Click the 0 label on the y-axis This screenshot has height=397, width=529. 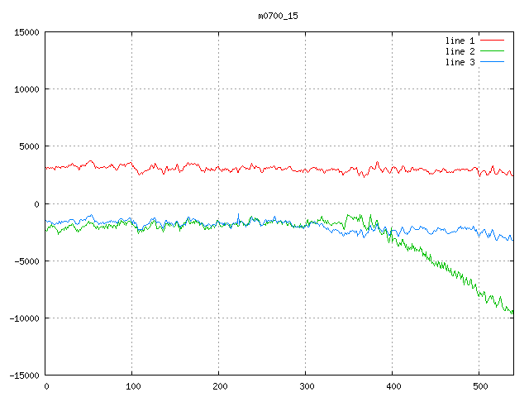click(36, 204)
